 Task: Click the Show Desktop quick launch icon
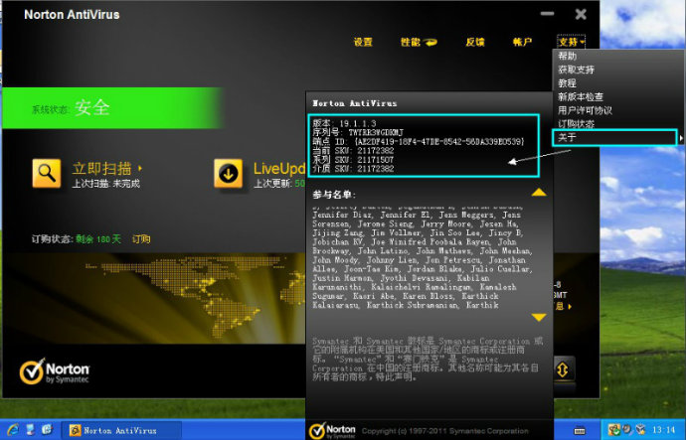[30, 430]
